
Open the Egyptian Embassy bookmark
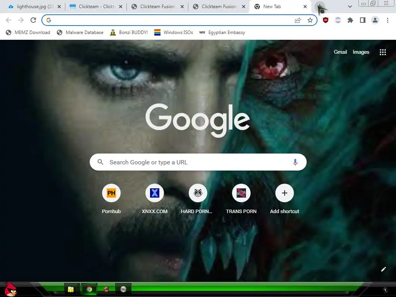click(x=222, y=32)
